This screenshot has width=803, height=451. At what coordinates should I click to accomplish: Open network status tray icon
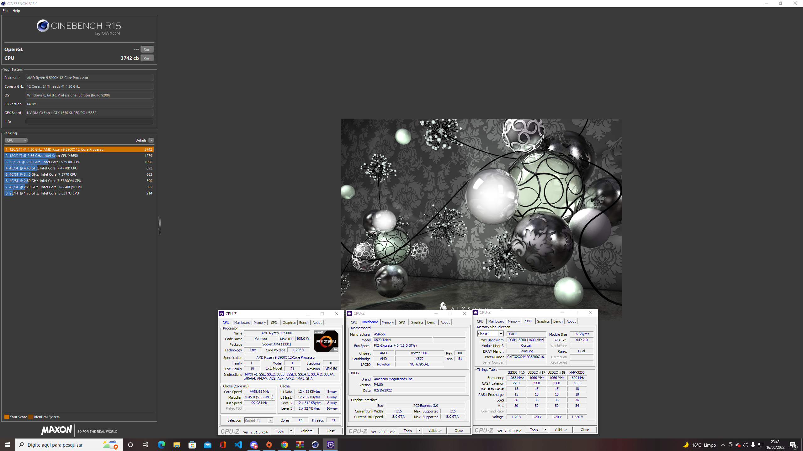point(761,445)
